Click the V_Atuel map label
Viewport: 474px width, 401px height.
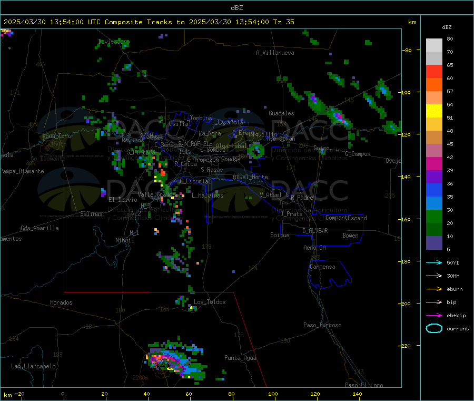(271, 195)
